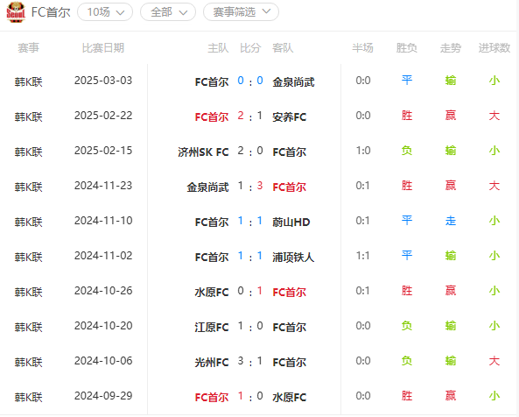Open the 蔚山HD team link
This screenshot has height=417, width=519.
click(x=291, y=222)
